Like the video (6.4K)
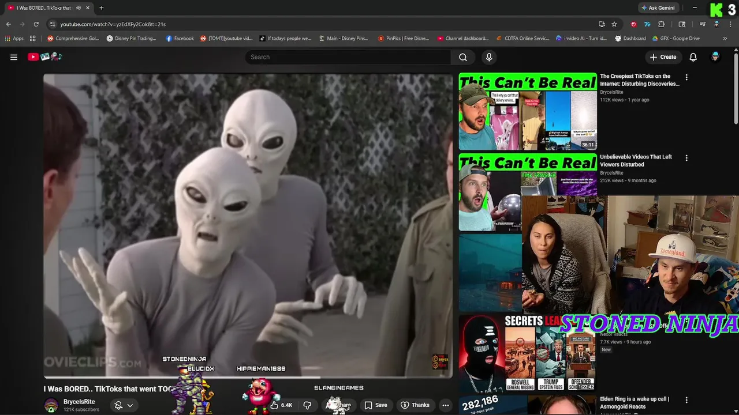The width and height of the screenshot is (739, 415). [x=281, y=405]
